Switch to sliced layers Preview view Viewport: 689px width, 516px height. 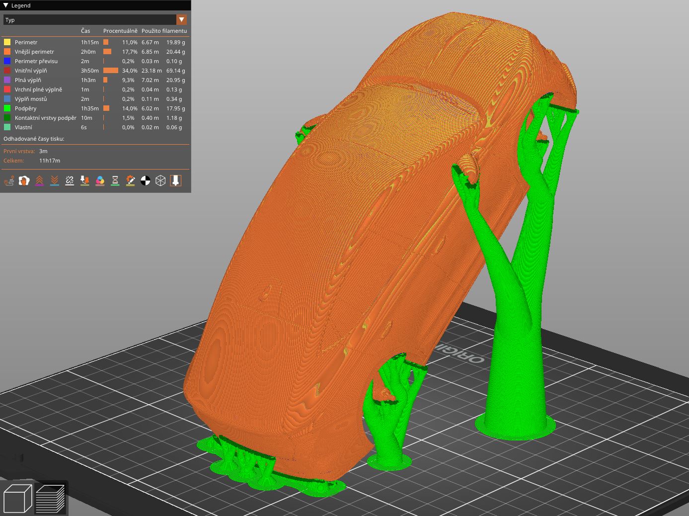(x=51, y=498)
